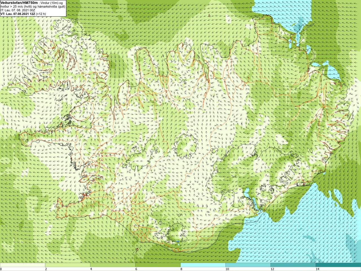Image resolution: width=361 pixels, height=271 pixels.
Task: Select the medium green 4–6 scale swatch
Action: pos(113,265)
